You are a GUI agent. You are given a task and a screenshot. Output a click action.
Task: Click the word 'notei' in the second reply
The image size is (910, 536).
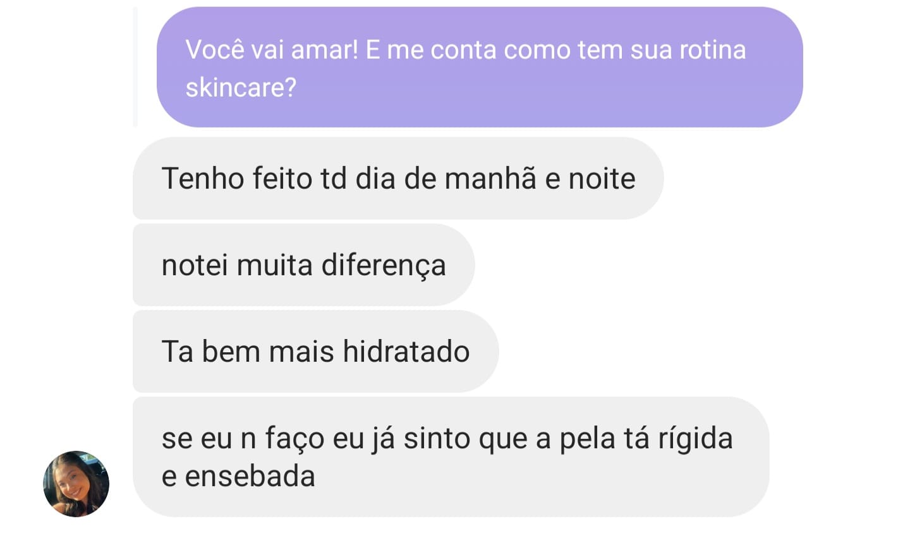(194, 265)
